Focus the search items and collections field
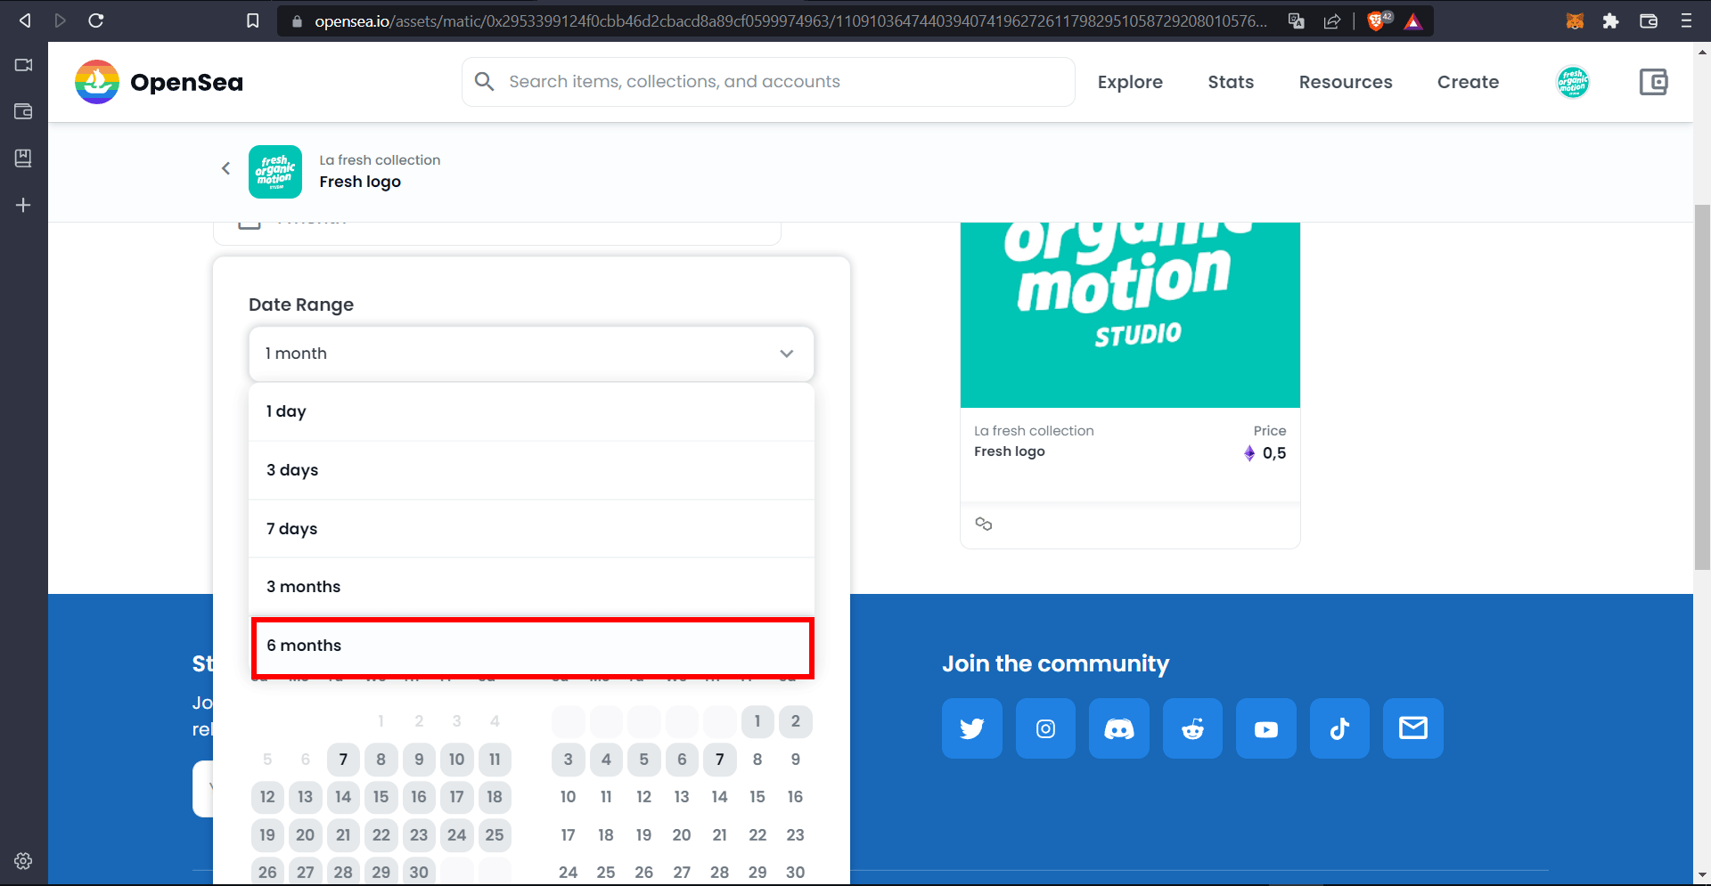 tap(768, 82)
